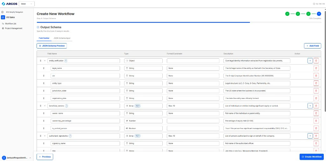Delete the beneficial_owners field
326x161 pixels.
pos(316,106)
